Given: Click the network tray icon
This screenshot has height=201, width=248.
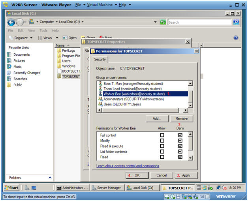Looking at the screenshot, I should click(x=218, y=188).
